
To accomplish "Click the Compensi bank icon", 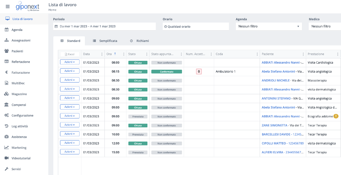I will click(x=6, y=105).
